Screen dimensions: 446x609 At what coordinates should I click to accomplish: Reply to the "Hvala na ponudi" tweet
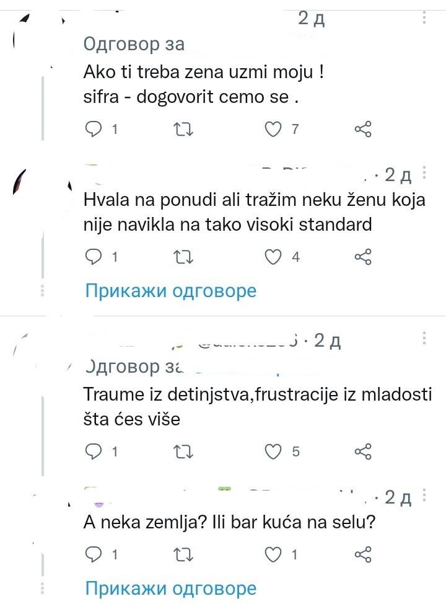93,257
